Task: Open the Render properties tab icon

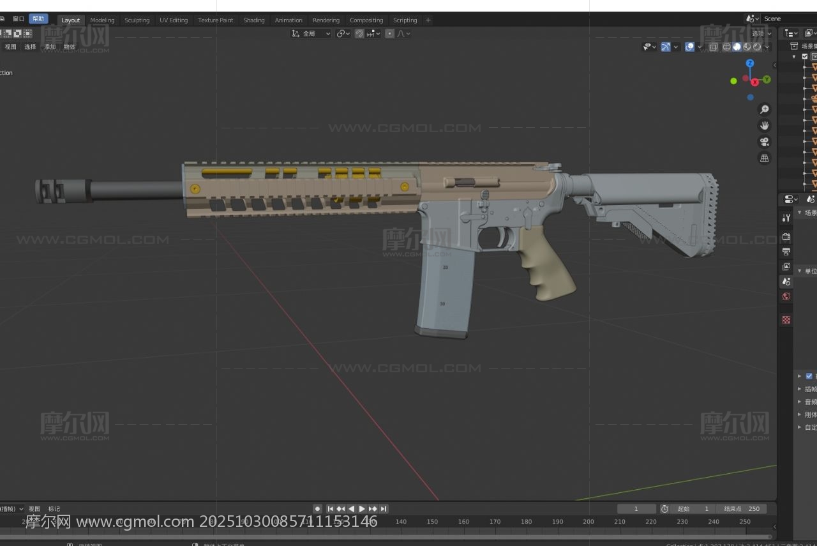Action: point(786,237)
